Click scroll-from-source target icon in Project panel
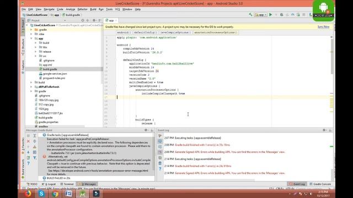The width and height of the screenshot is (353, 198). pyautogui.click(x=83, y=20)
